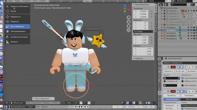
Task: Click the red X axis gizmo ball
Action: (x=129, y=10)
